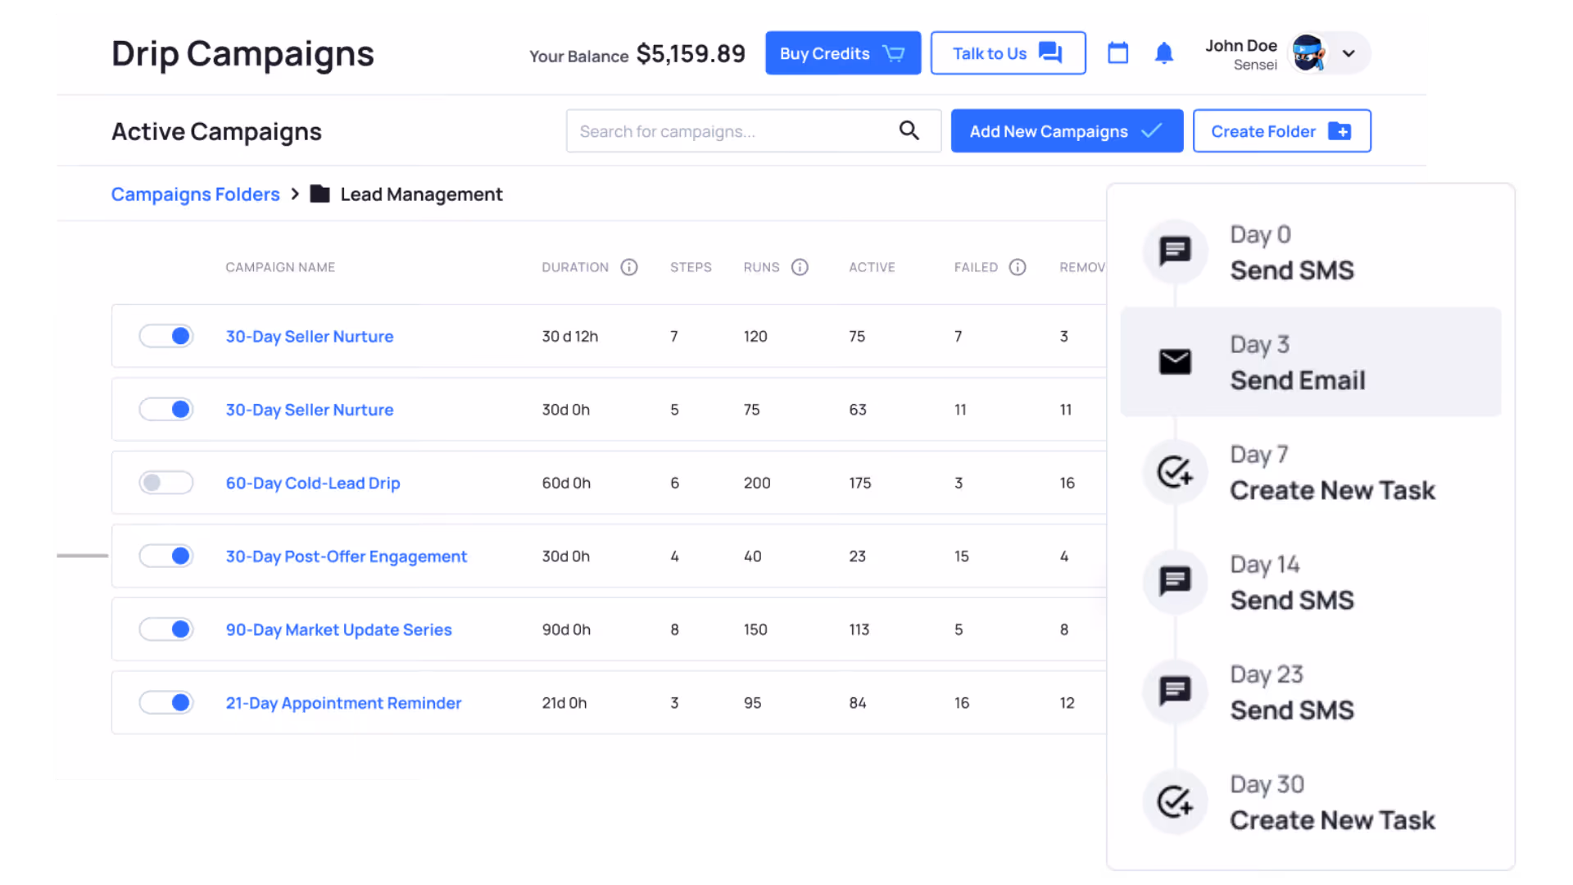Click the Runs column info icon
Viewport: 1573px width, 885px height.
point(800,267)
